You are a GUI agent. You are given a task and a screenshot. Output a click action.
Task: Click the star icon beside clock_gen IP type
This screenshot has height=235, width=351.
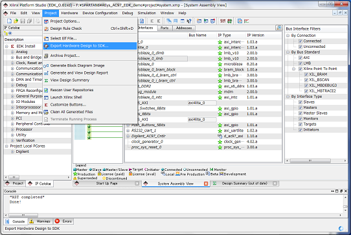(x=220, y=142)
